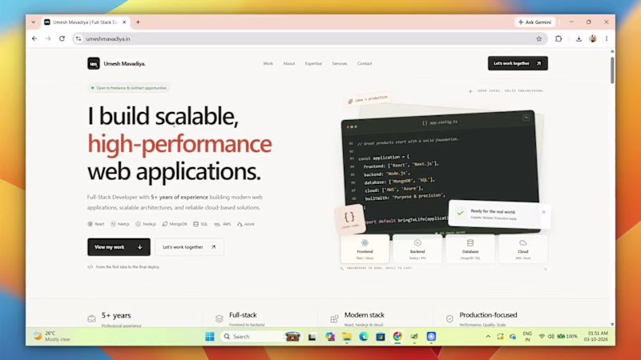
Task: Click the taskbar Search box
Action: coord(262,336)
